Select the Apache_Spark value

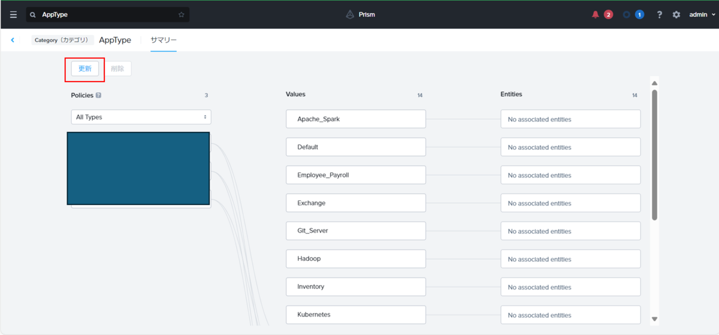[356, 119]
